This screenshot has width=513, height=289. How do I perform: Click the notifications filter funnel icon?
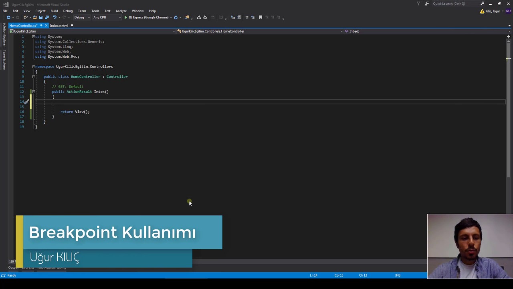[418, 4]
